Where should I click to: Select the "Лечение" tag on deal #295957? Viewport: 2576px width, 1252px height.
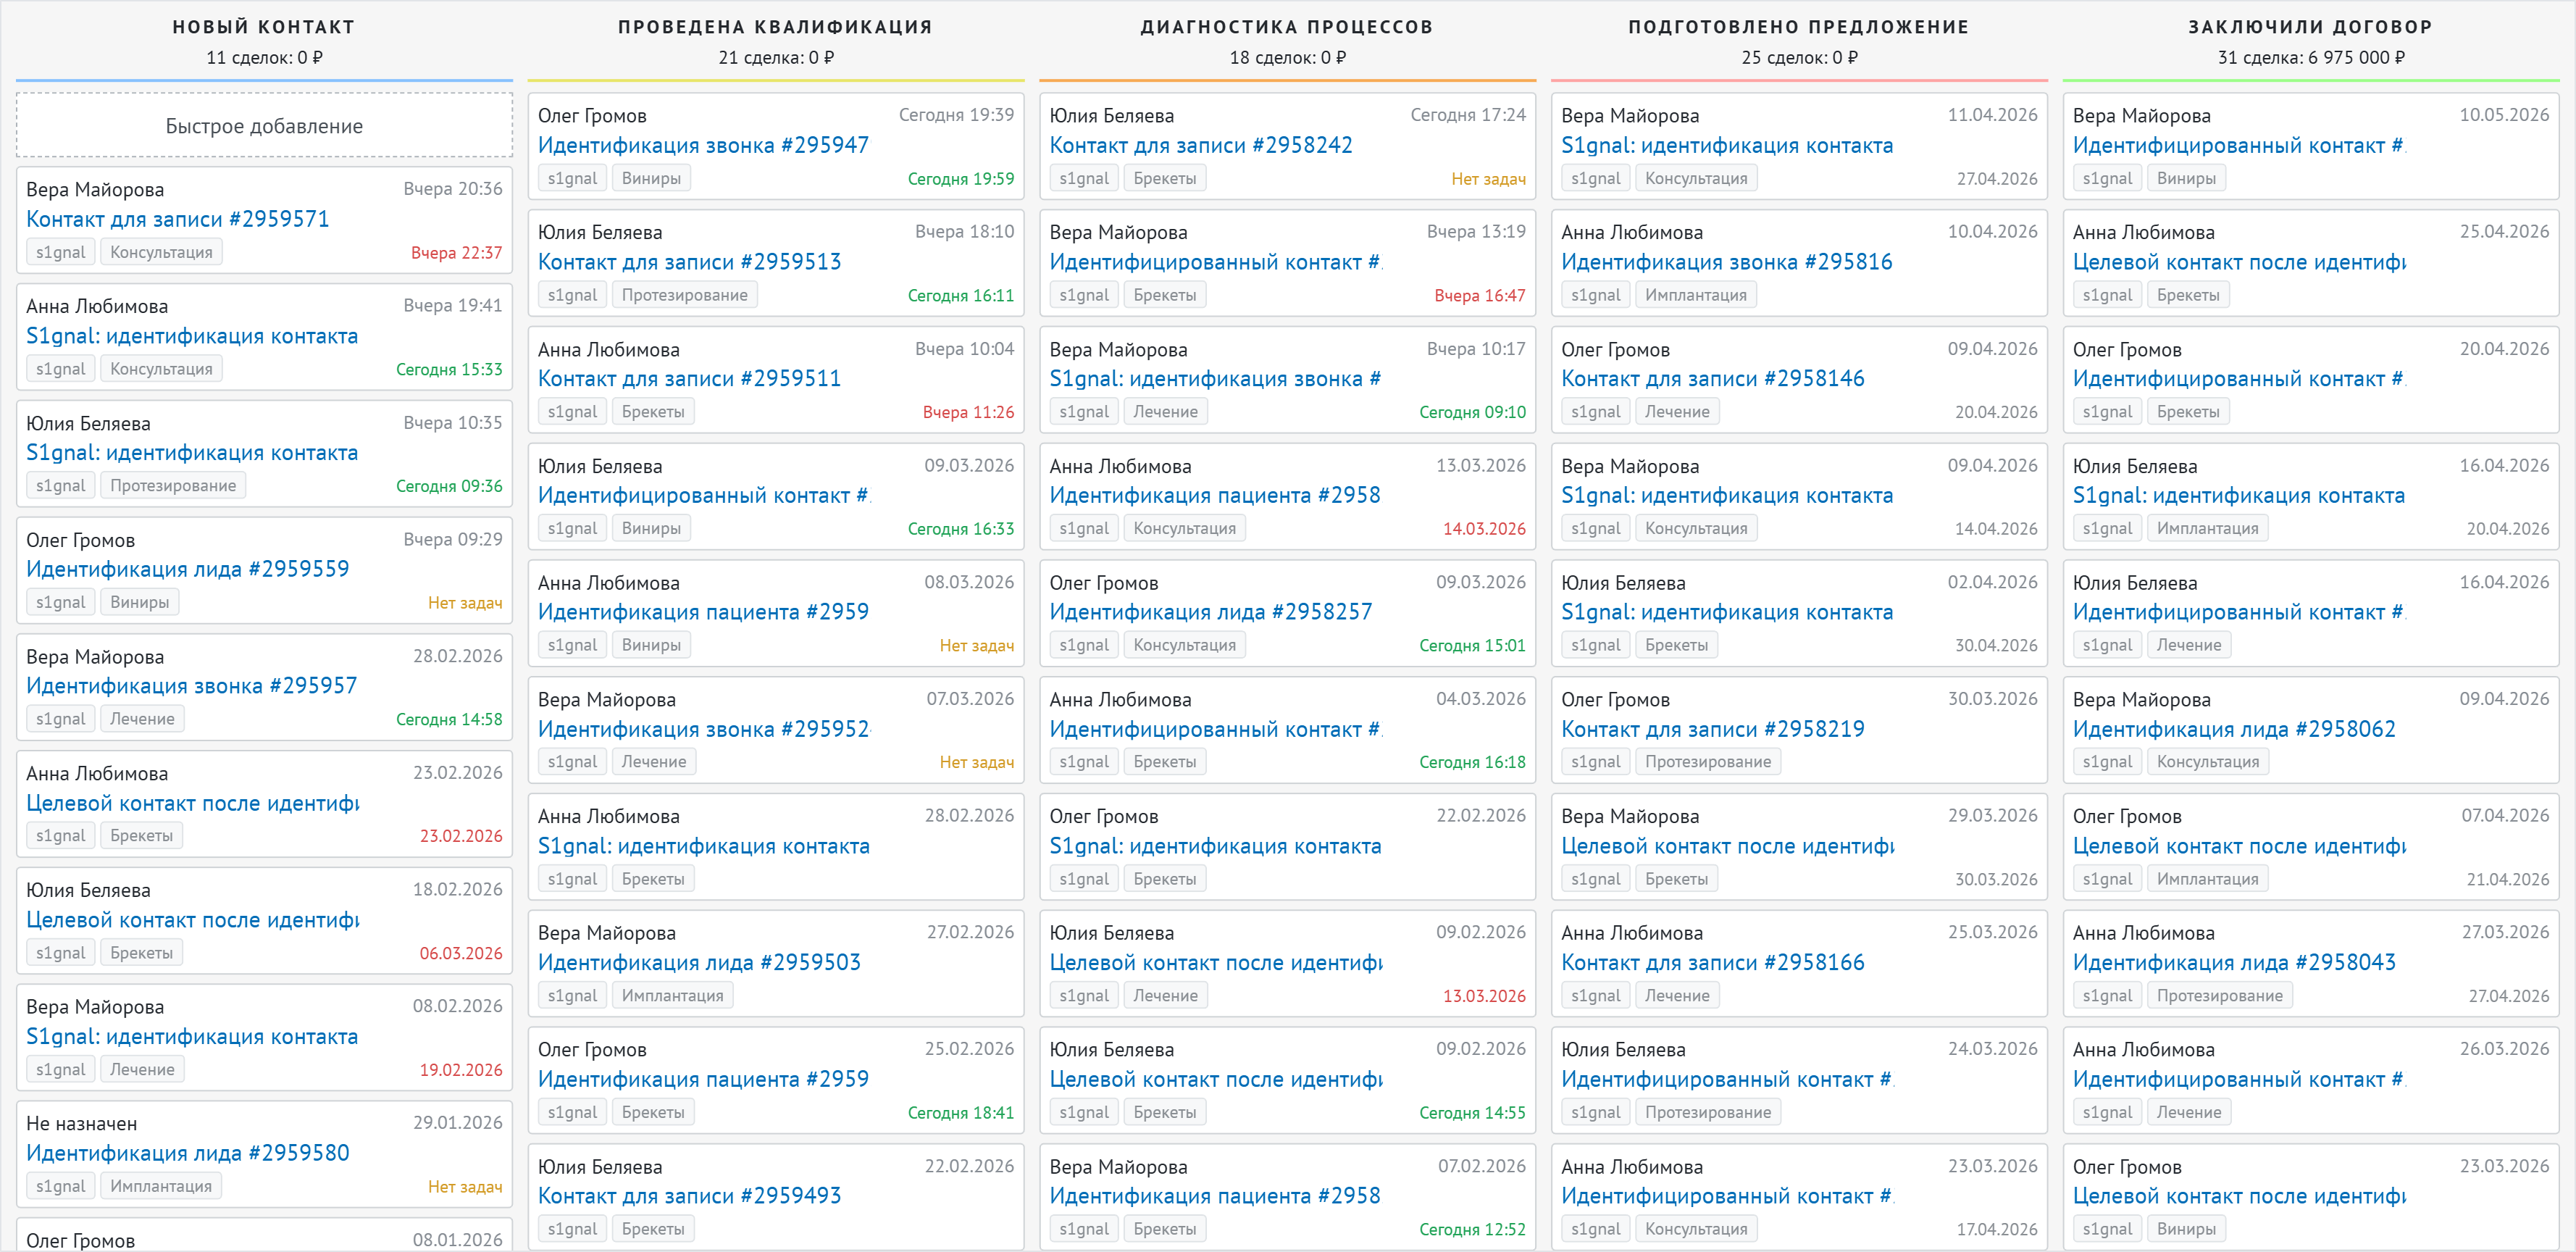point(142,719)
